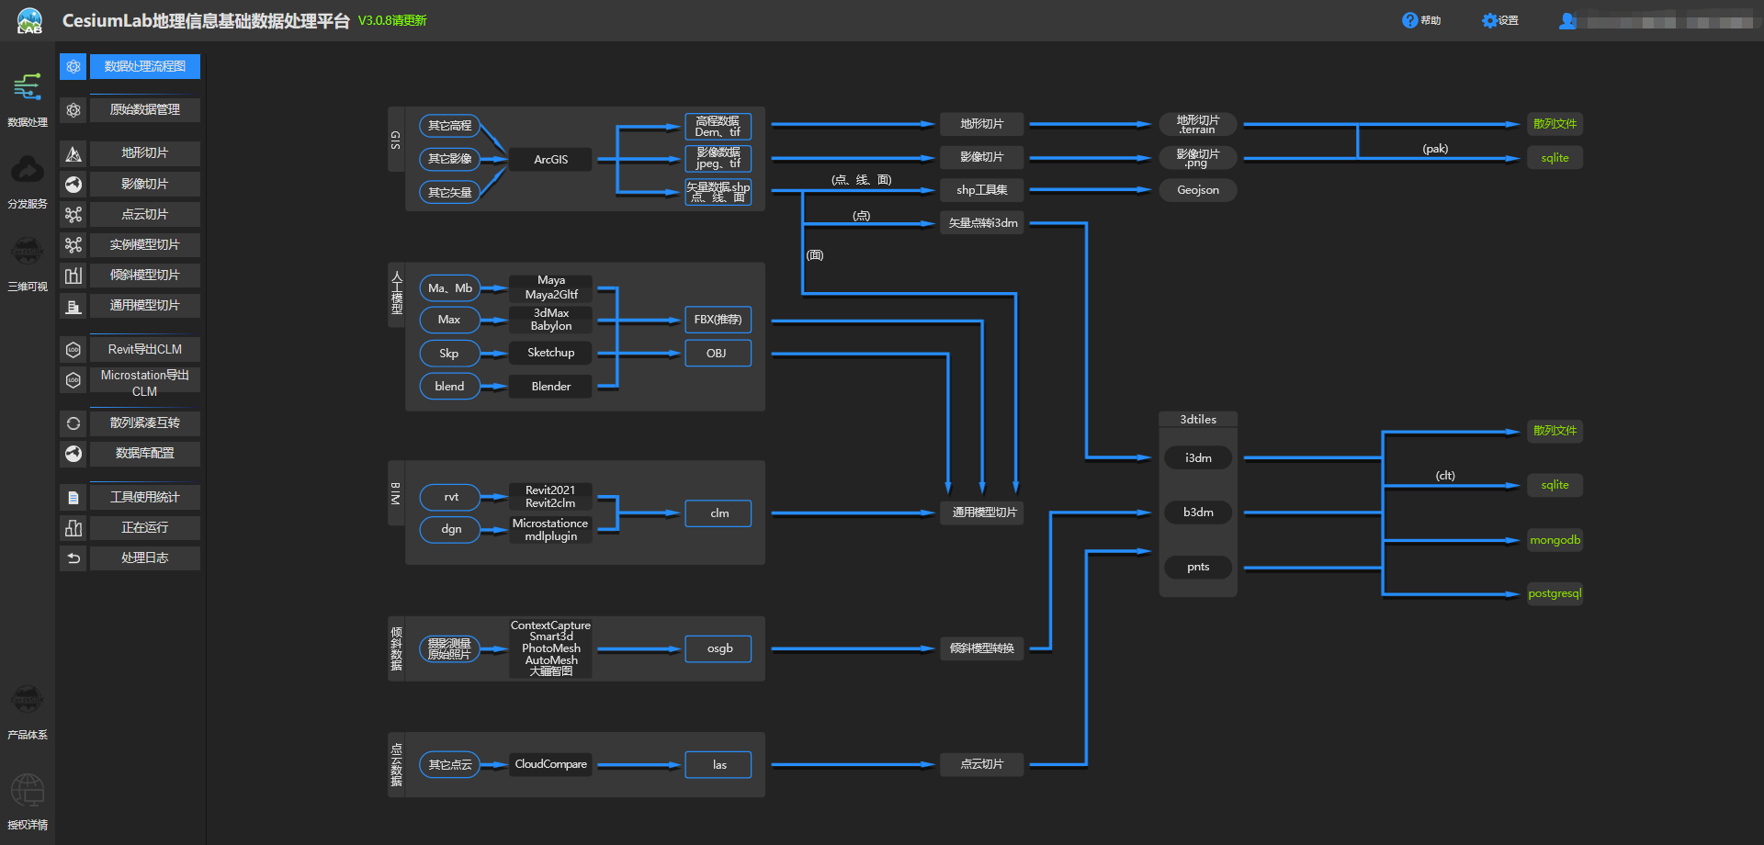Click the clm format box

[718, 513]
